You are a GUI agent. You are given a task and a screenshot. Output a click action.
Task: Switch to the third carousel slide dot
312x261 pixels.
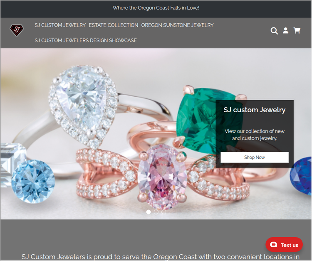click(164, 212)
